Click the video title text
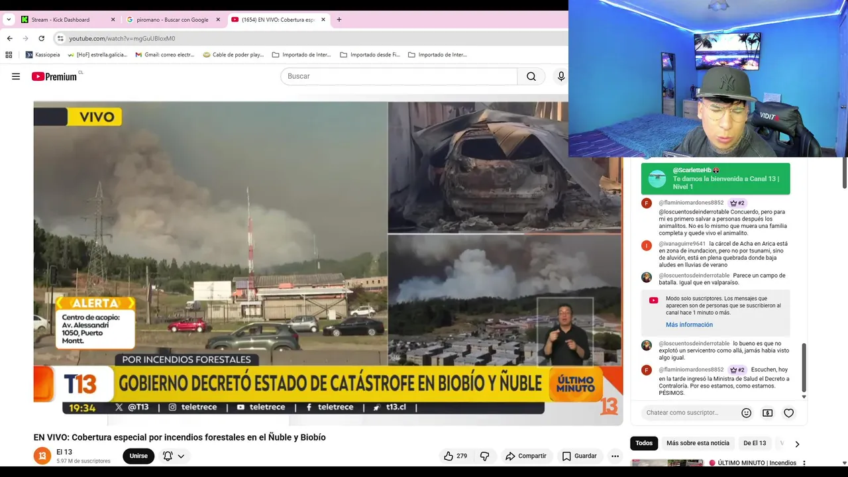 click(180, 437)
